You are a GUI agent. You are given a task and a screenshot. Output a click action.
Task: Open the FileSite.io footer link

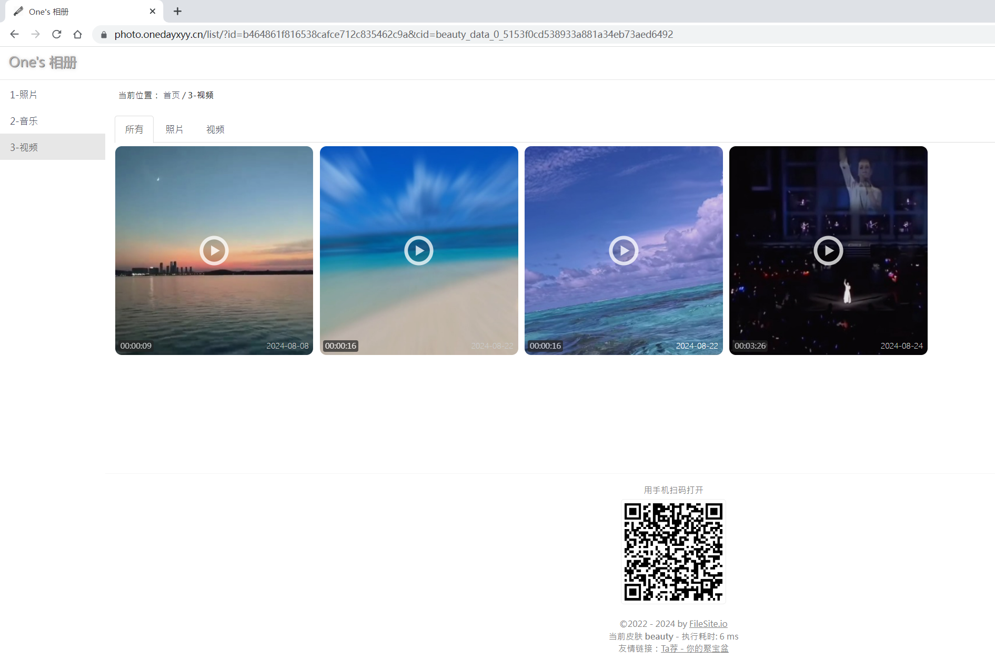point(708,624)
